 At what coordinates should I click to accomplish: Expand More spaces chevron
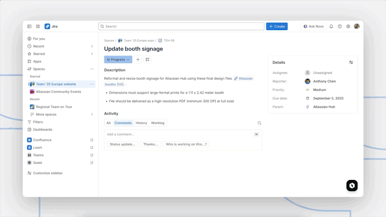(x=92, y=114)
